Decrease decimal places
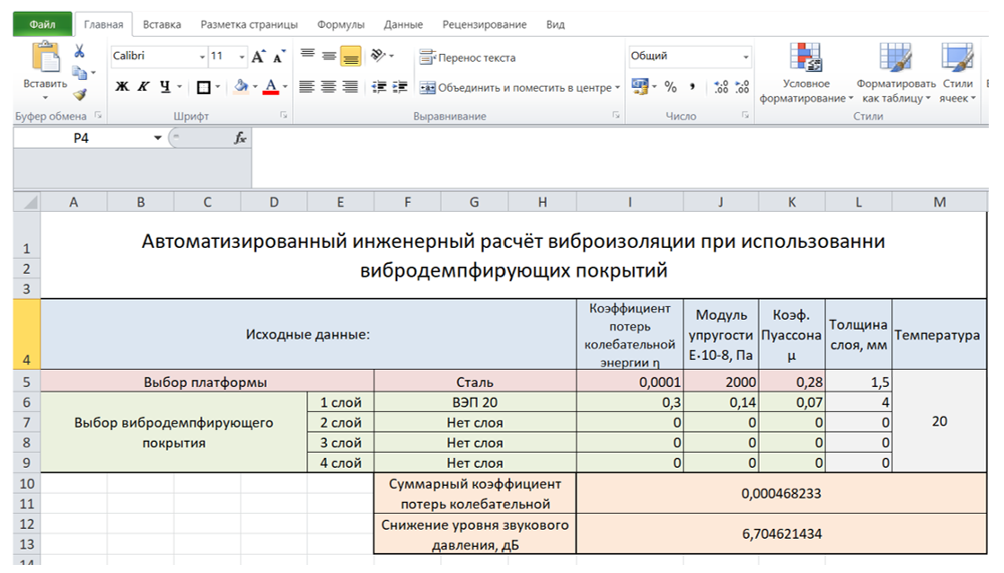This screenshot has width=1004, height=573. [x=742, y=87]
